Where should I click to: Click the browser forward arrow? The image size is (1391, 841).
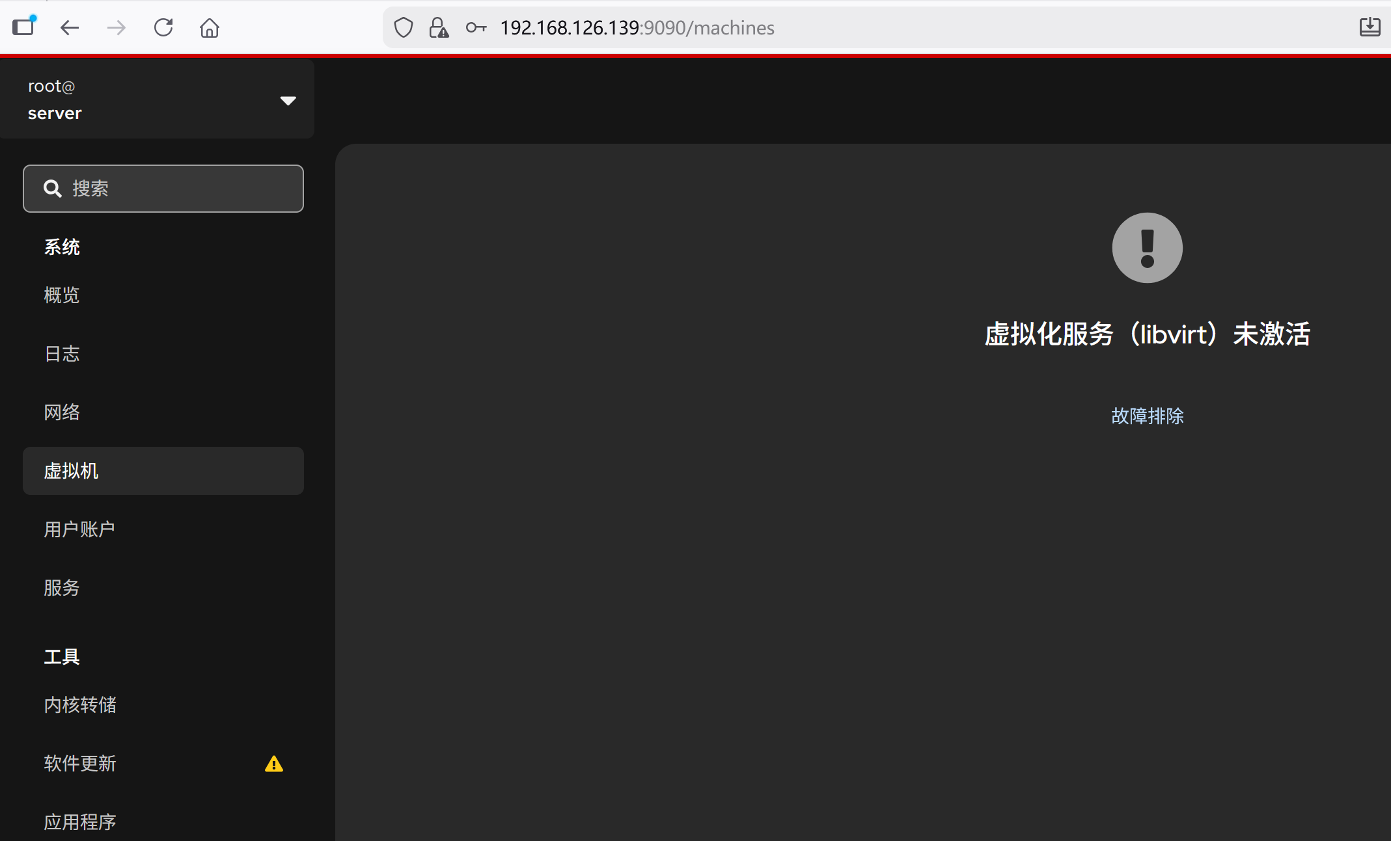(117, 27)
